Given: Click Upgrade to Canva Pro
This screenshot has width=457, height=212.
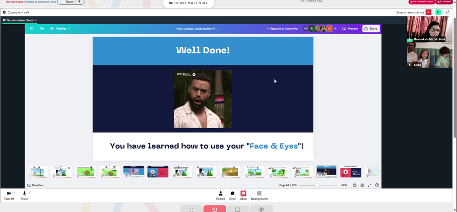Looking at the screenshot, I should (282, 29).
